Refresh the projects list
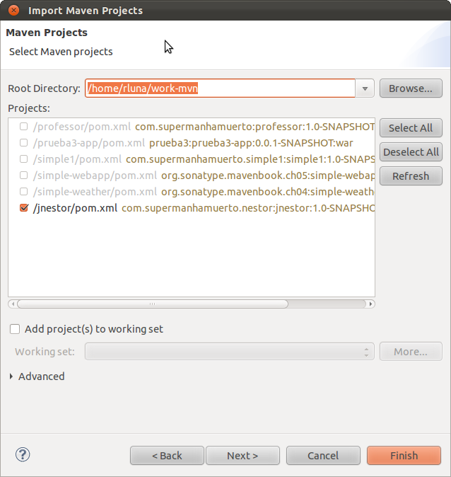Screen dimensions: 451x477 (x=410, y=176)
